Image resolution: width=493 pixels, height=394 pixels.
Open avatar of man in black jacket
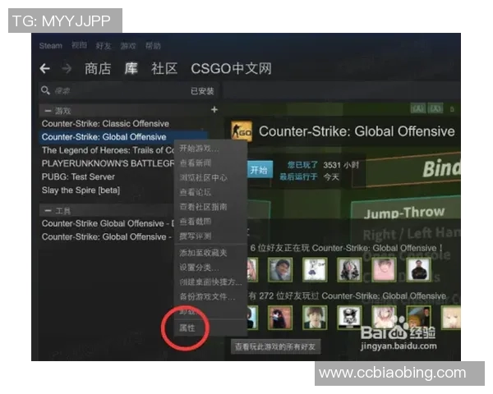coord(418,269)
